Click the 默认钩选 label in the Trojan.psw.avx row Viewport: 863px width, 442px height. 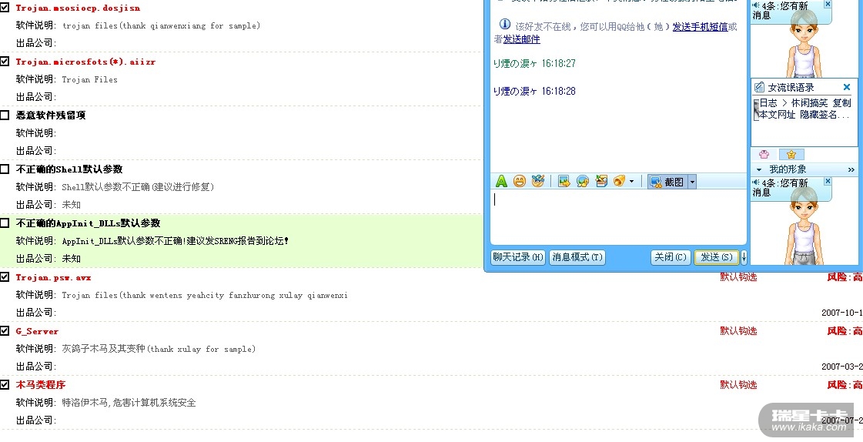pyautogui.click(x=738, y=277)
